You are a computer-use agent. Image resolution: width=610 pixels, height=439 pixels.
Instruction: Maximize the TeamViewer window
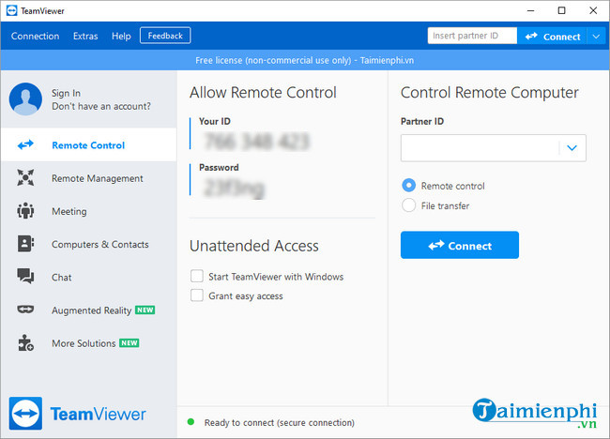click(x=562, y=11)
